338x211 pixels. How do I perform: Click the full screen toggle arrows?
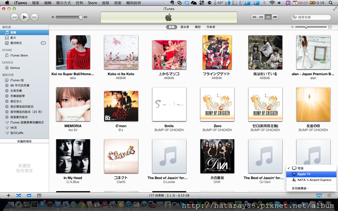pyautogui.click(x=335, y=9)
